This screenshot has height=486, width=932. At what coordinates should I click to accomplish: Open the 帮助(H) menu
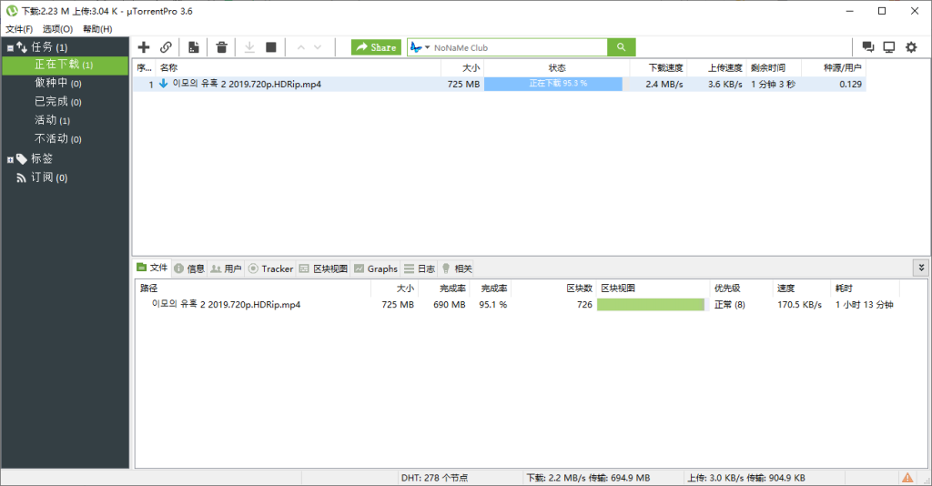click(97, 29)
